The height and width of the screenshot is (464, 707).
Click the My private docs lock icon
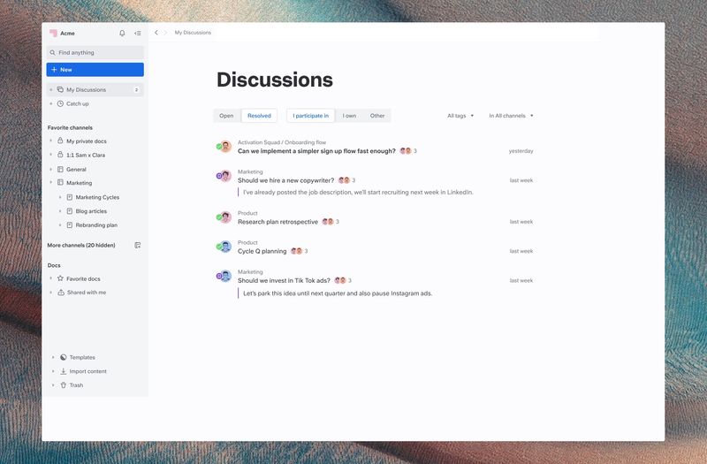[x=60, y=141]
